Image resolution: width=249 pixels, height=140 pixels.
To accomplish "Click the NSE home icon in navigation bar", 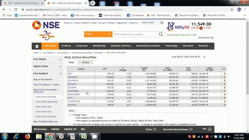I will click(37, 46).
